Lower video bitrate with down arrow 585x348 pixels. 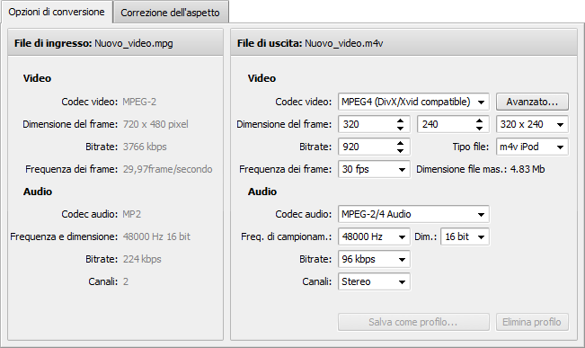(x=400, y=150)
